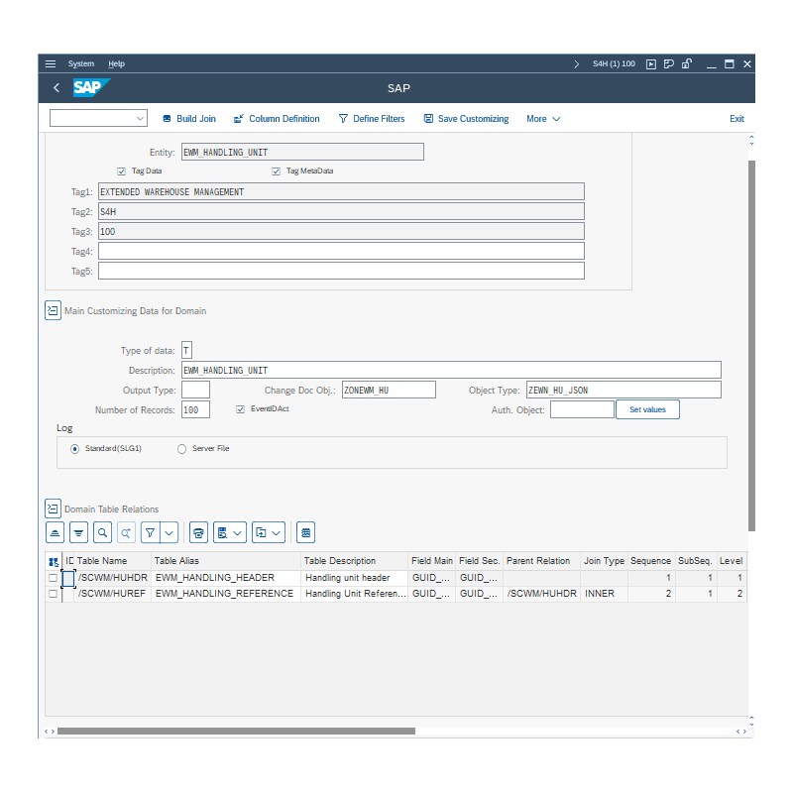This screenshot has height=793, width=793.
Task: Select the Sort Ascending icon in Domain Table Relations toolbar
Action: pos(54,532)
